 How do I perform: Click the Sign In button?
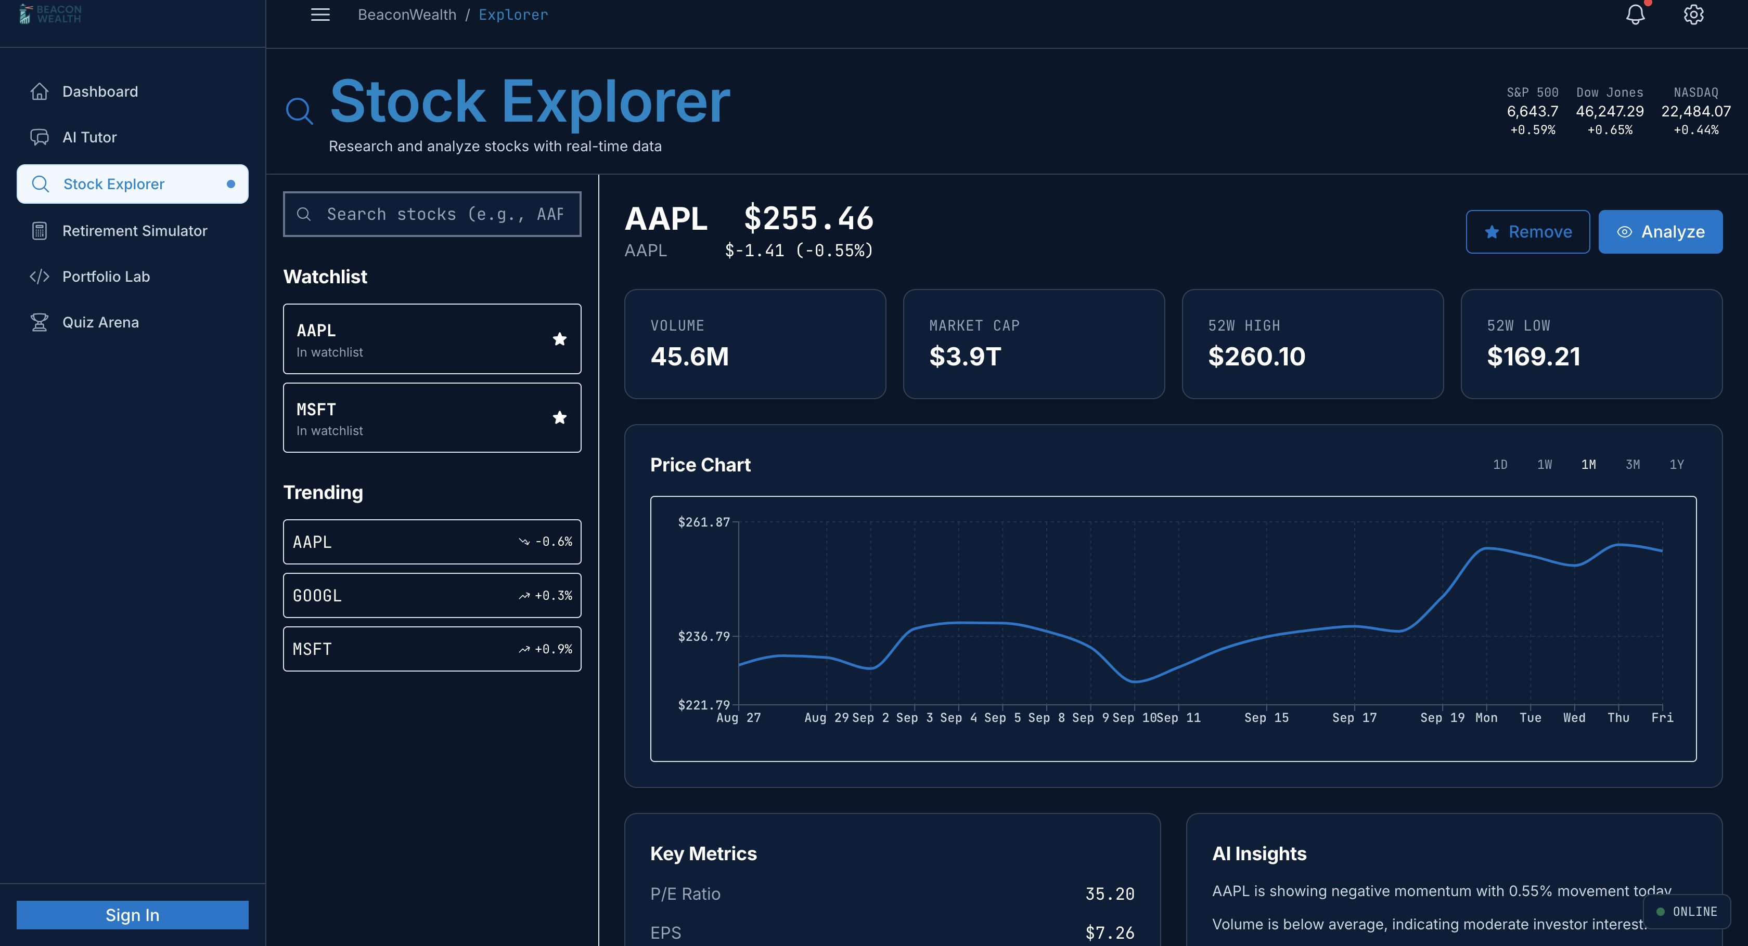(x=132, y=915)
